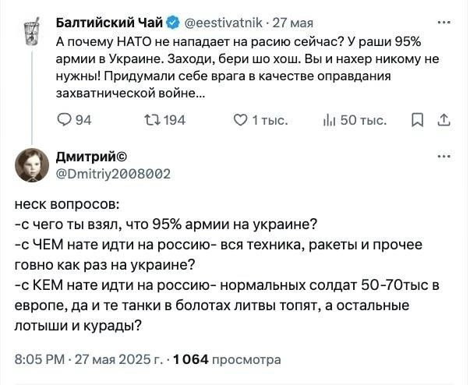This screenshot has height=385, width=470.
Task: Click the views bar chart icon
Action: tap(329, 120)
